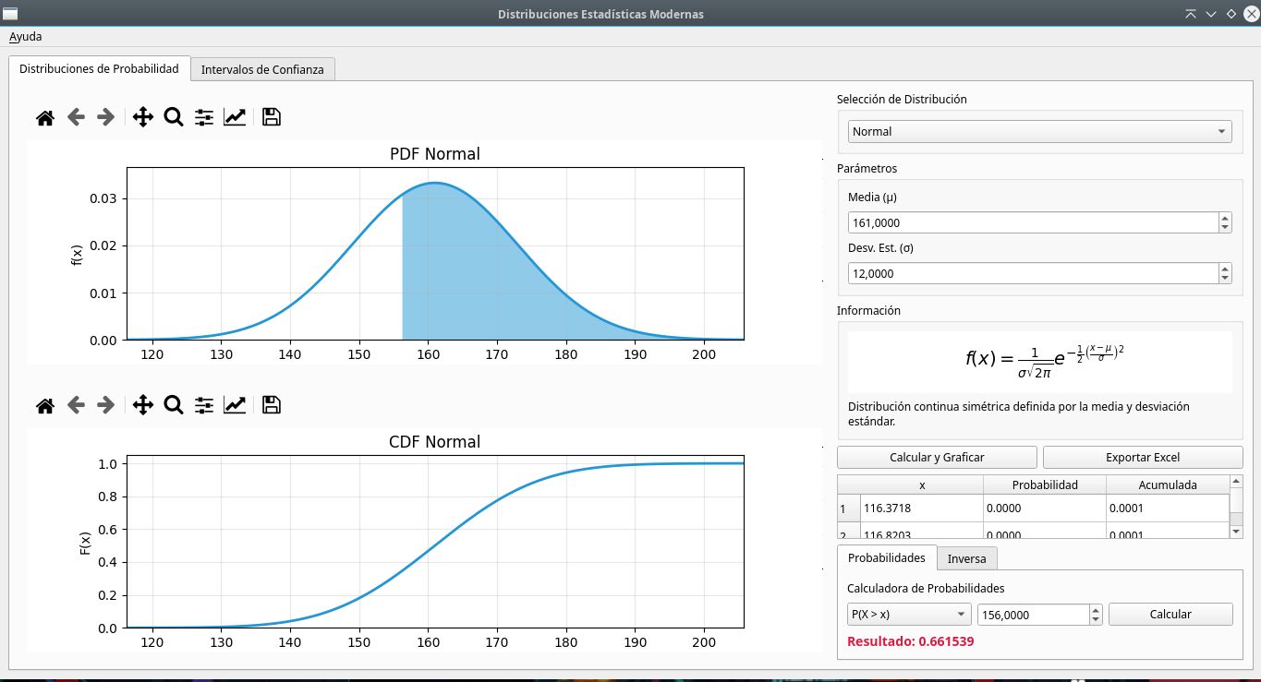Save PDF plot figure with floppy icon

[x=272, y=117]
